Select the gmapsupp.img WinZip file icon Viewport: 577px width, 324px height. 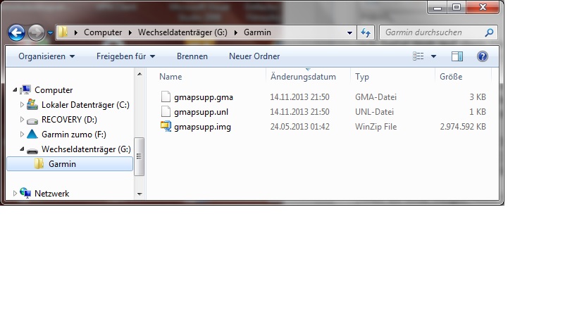point(166,127)
